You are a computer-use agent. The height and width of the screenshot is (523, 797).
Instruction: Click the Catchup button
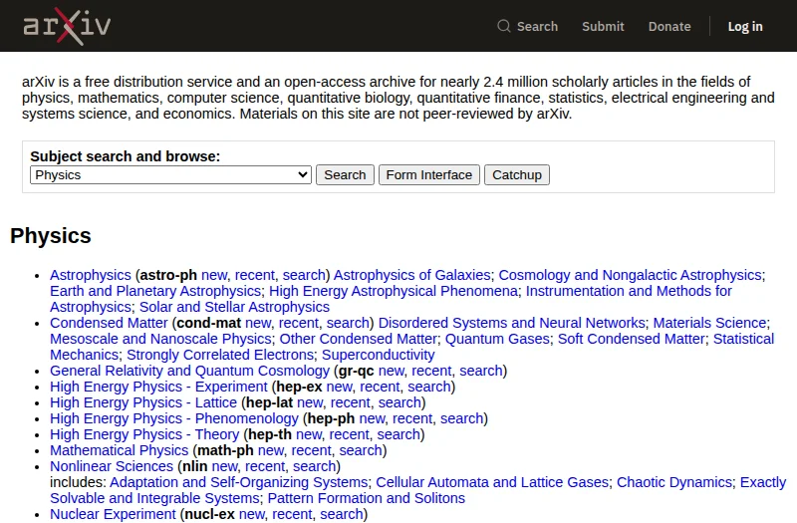pos(517,175)
